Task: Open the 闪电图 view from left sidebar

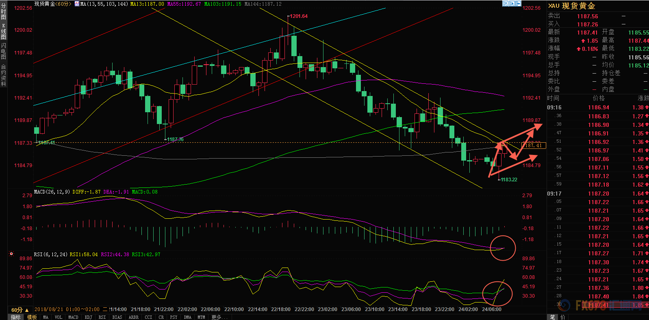Action: pyautogui.click(x=4, y=51)
